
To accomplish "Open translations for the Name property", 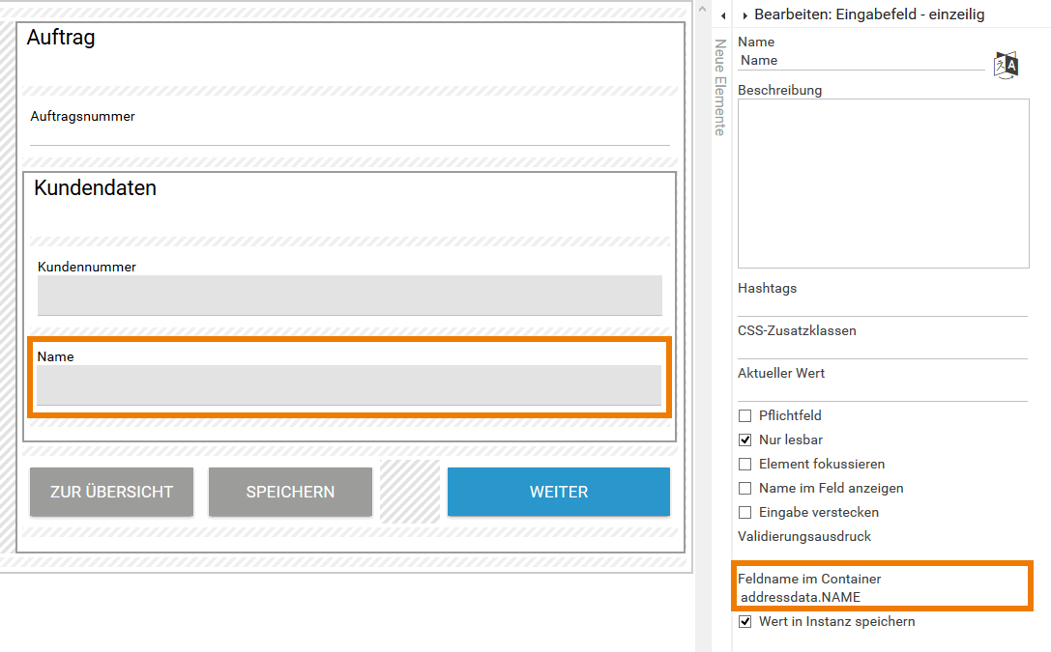I will click(x=1005, y=64).
